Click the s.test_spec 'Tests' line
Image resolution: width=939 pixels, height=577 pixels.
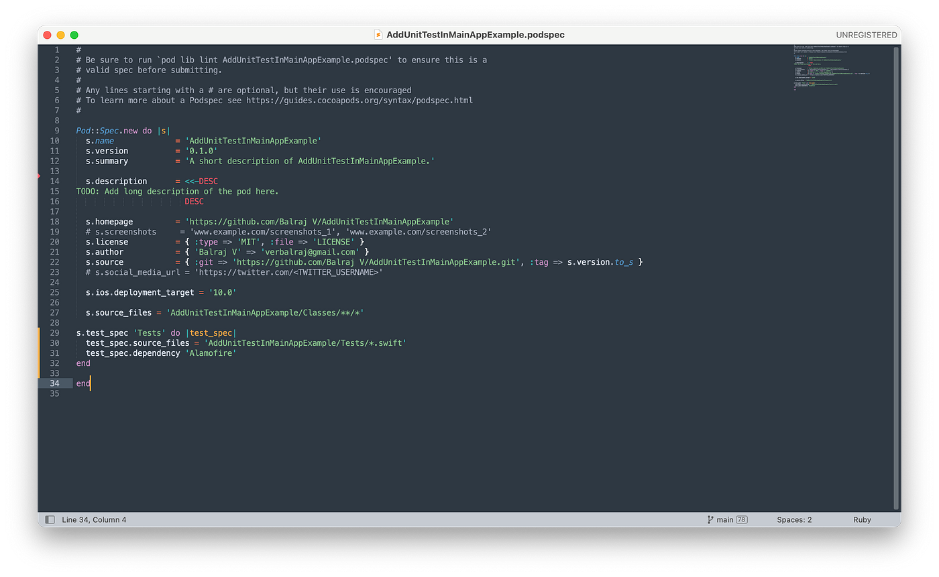pos(156,333)
